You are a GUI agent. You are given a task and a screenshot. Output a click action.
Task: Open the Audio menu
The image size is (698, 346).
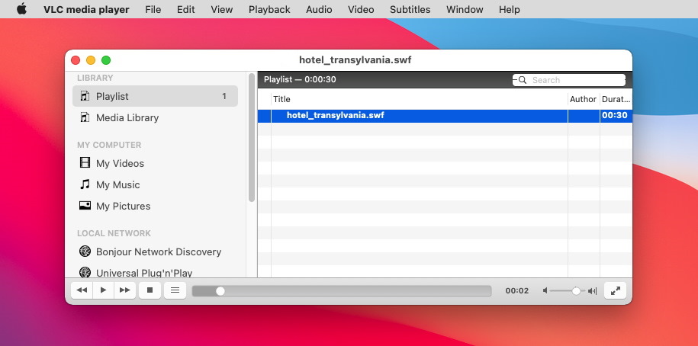click(x=319, y=9)
